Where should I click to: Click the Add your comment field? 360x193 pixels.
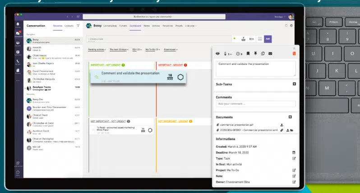coord(255,104)
